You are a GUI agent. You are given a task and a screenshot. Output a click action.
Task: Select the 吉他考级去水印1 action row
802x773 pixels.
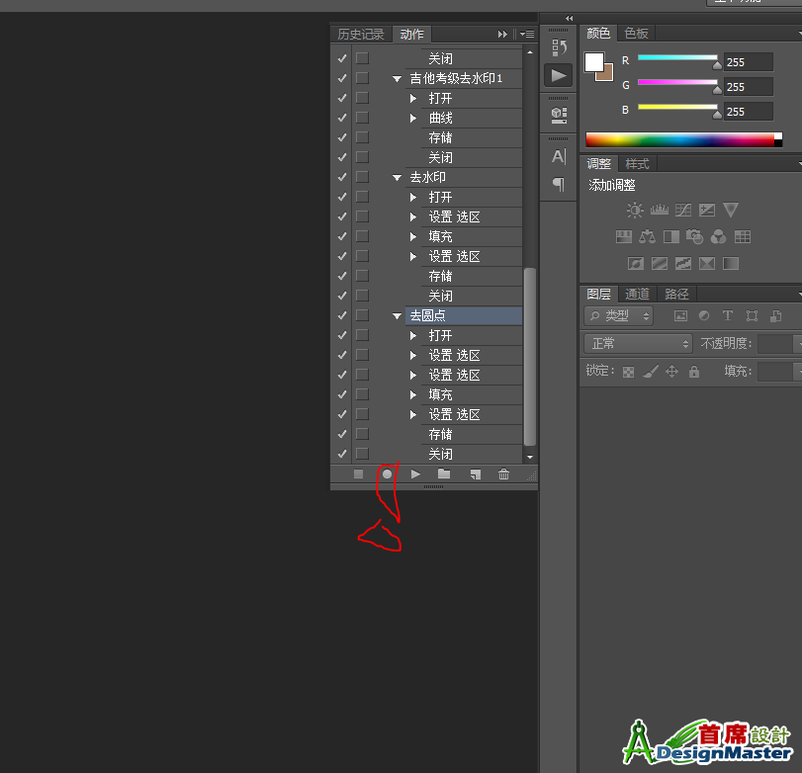[x=464, y=78]
